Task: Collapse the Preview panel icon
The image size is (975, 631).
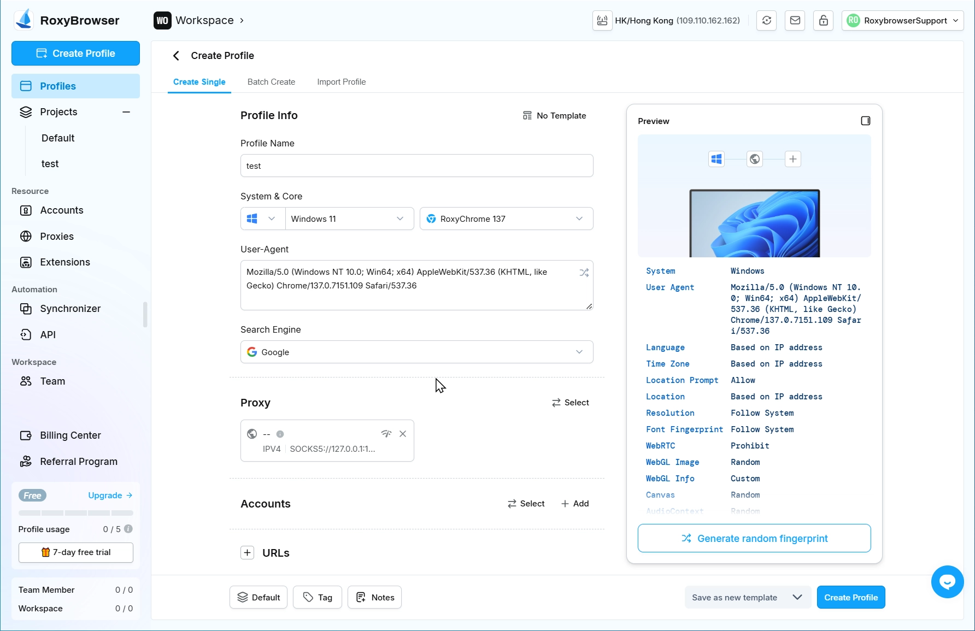Action: [x=865, y=121]
